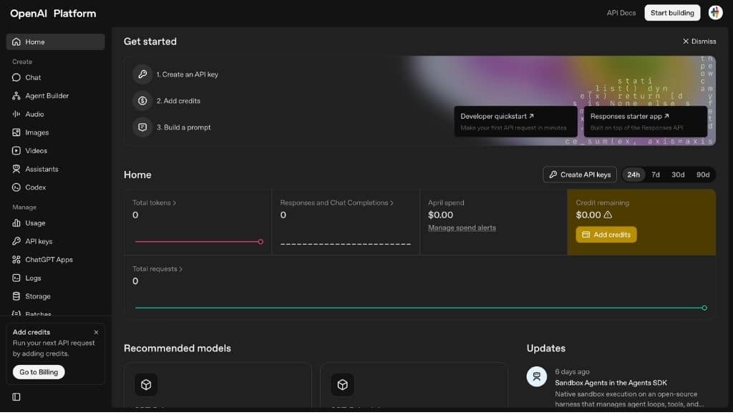Open Sandbox Agents in the Agents SDK update
The image size is (733, 415).
click(611, 383)
